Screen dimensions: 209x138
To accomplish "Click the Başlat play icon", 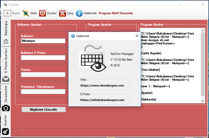I will 7,13.
